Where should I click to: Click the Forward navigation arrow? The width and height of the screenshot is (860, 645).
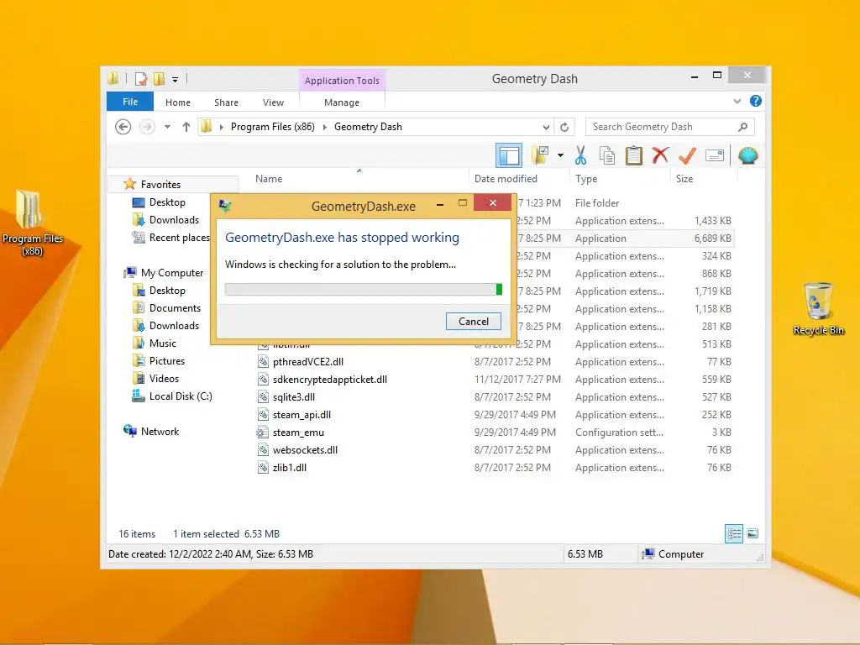pyautogui.click(x=146, y=127)
